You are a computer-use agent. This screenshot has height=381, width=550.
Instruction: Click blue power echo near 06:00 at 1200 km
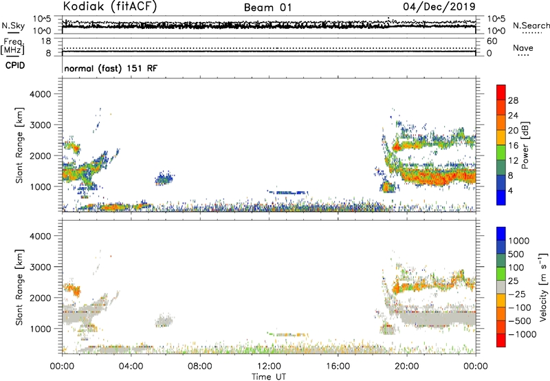pos(164,179)
